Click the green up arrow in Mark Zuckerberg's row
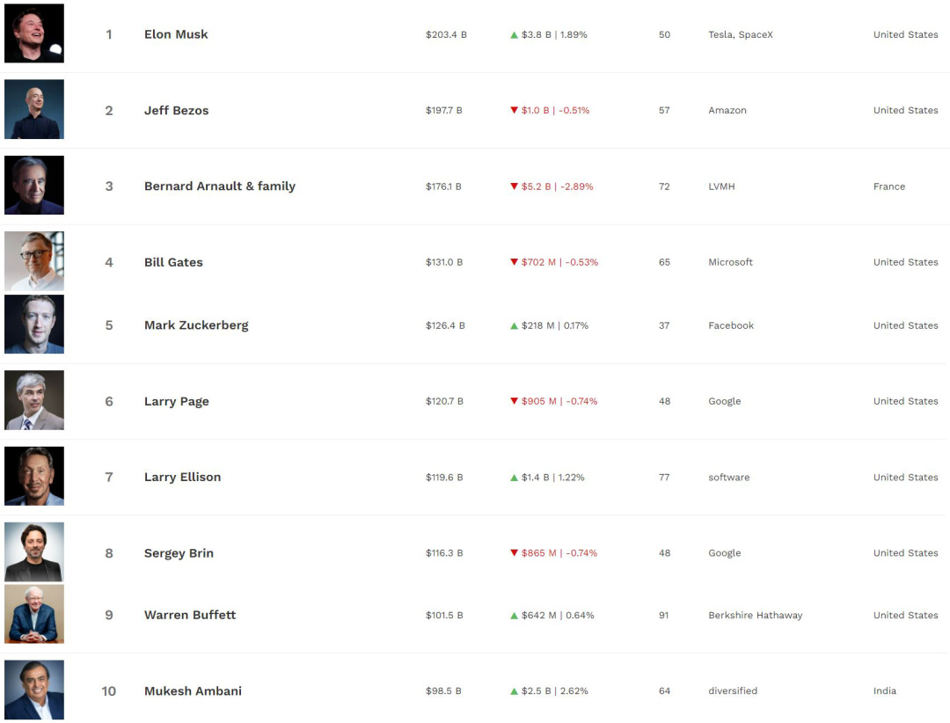This screenshot has height=723, width=950. [x=514, y=325]
